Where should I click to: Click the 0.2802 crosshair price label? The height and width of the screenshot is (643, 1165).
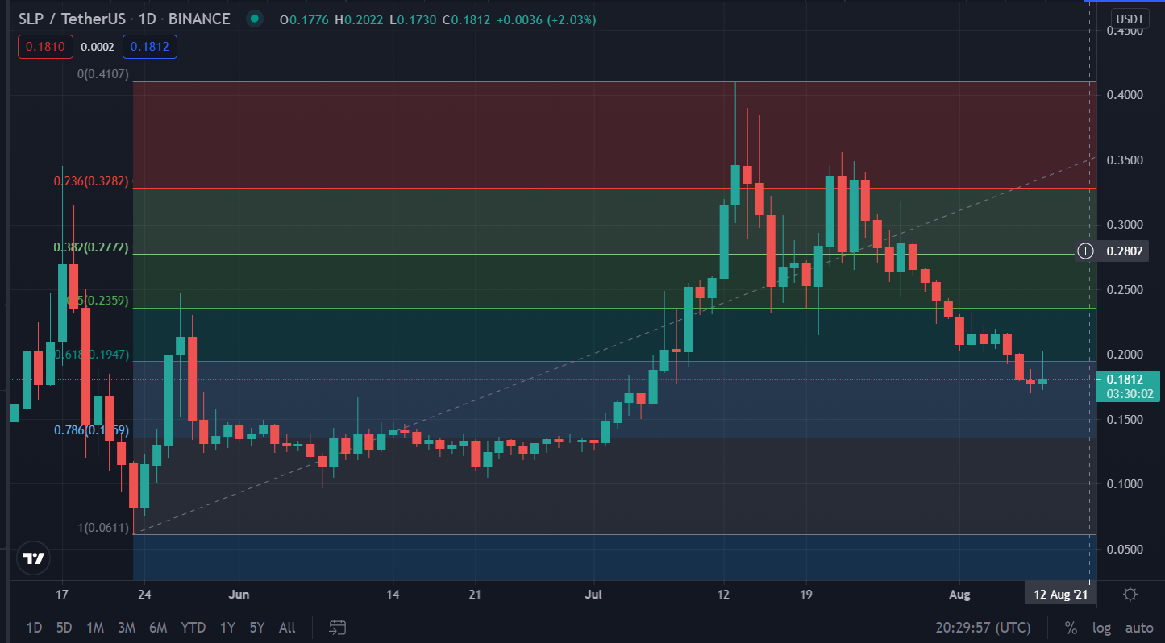pos(1123,251)
